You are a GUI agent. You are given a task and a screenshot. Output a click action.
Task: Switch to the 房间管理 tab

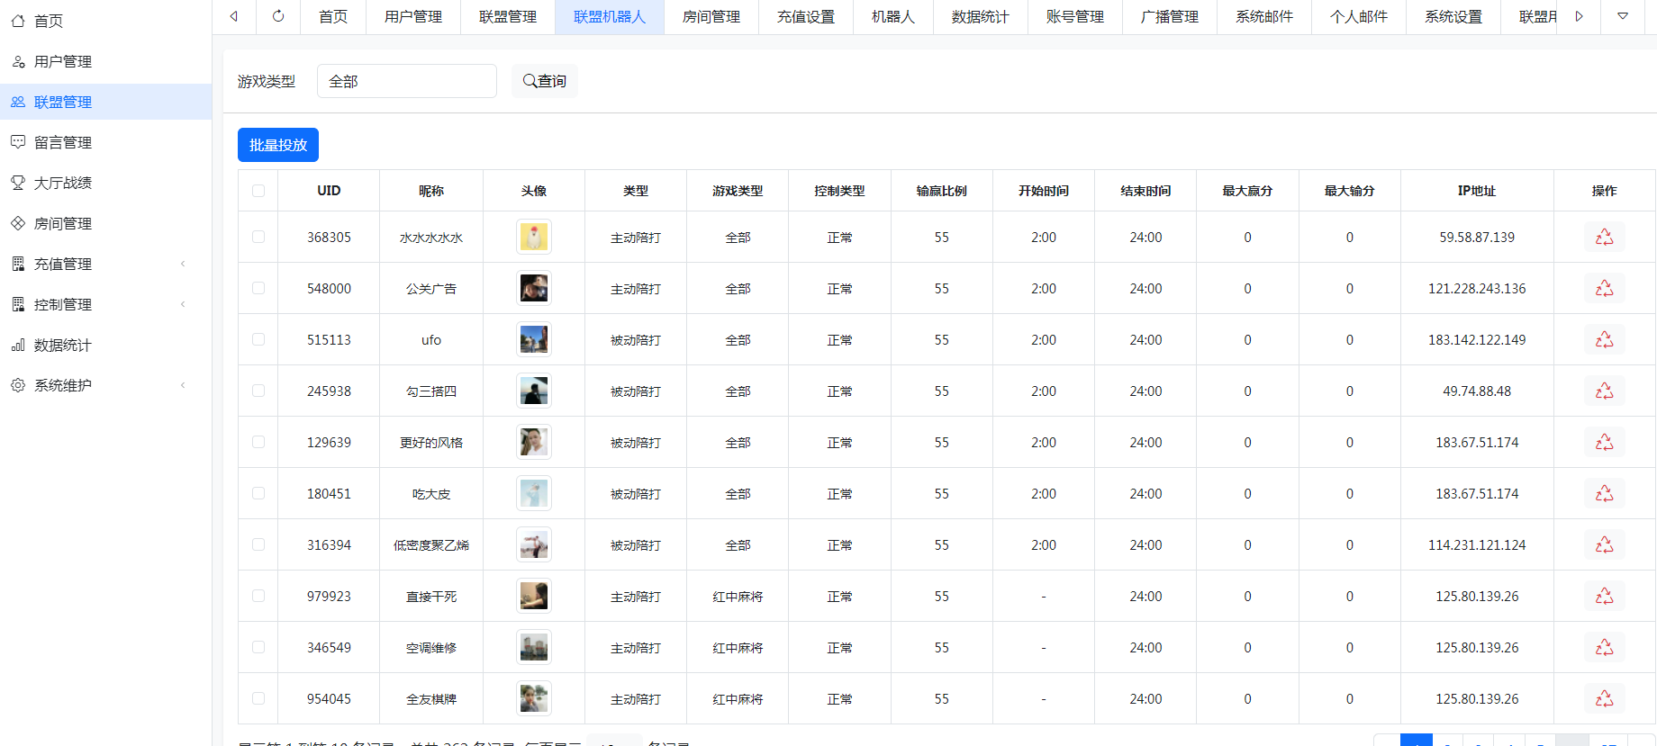click(x=711, y=17)
